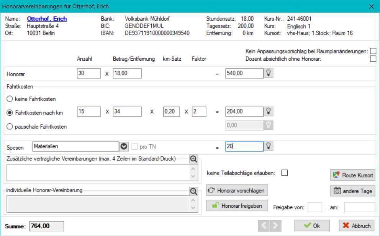The height and width of the screenshot is (236, 380).
Task: Click the Route Kursort button
Action: [x=353, y=175]
